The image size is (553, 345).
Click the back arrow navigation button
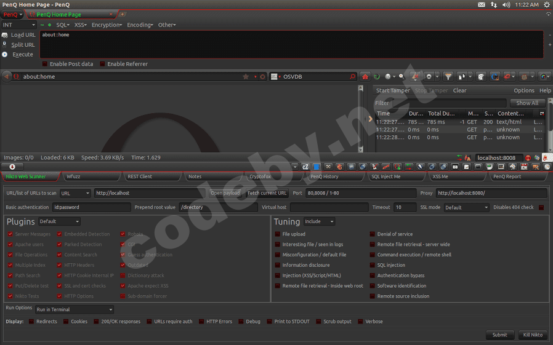(7, 77)
